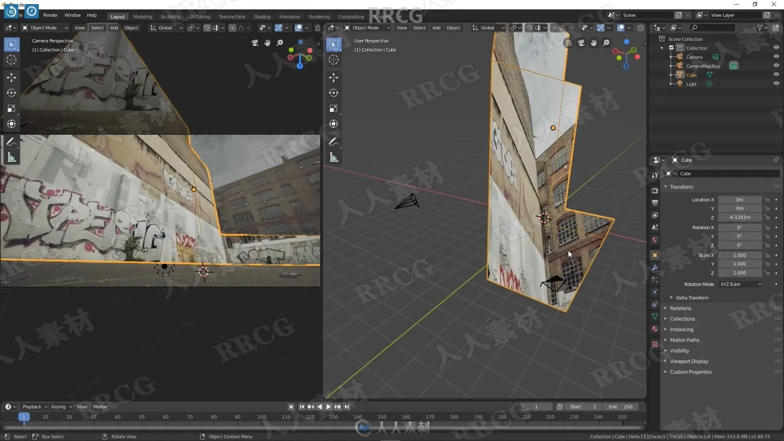Select the Move tool in left viewport
The height and width of the screenshot is (441, 784).
tap(11, 77)
